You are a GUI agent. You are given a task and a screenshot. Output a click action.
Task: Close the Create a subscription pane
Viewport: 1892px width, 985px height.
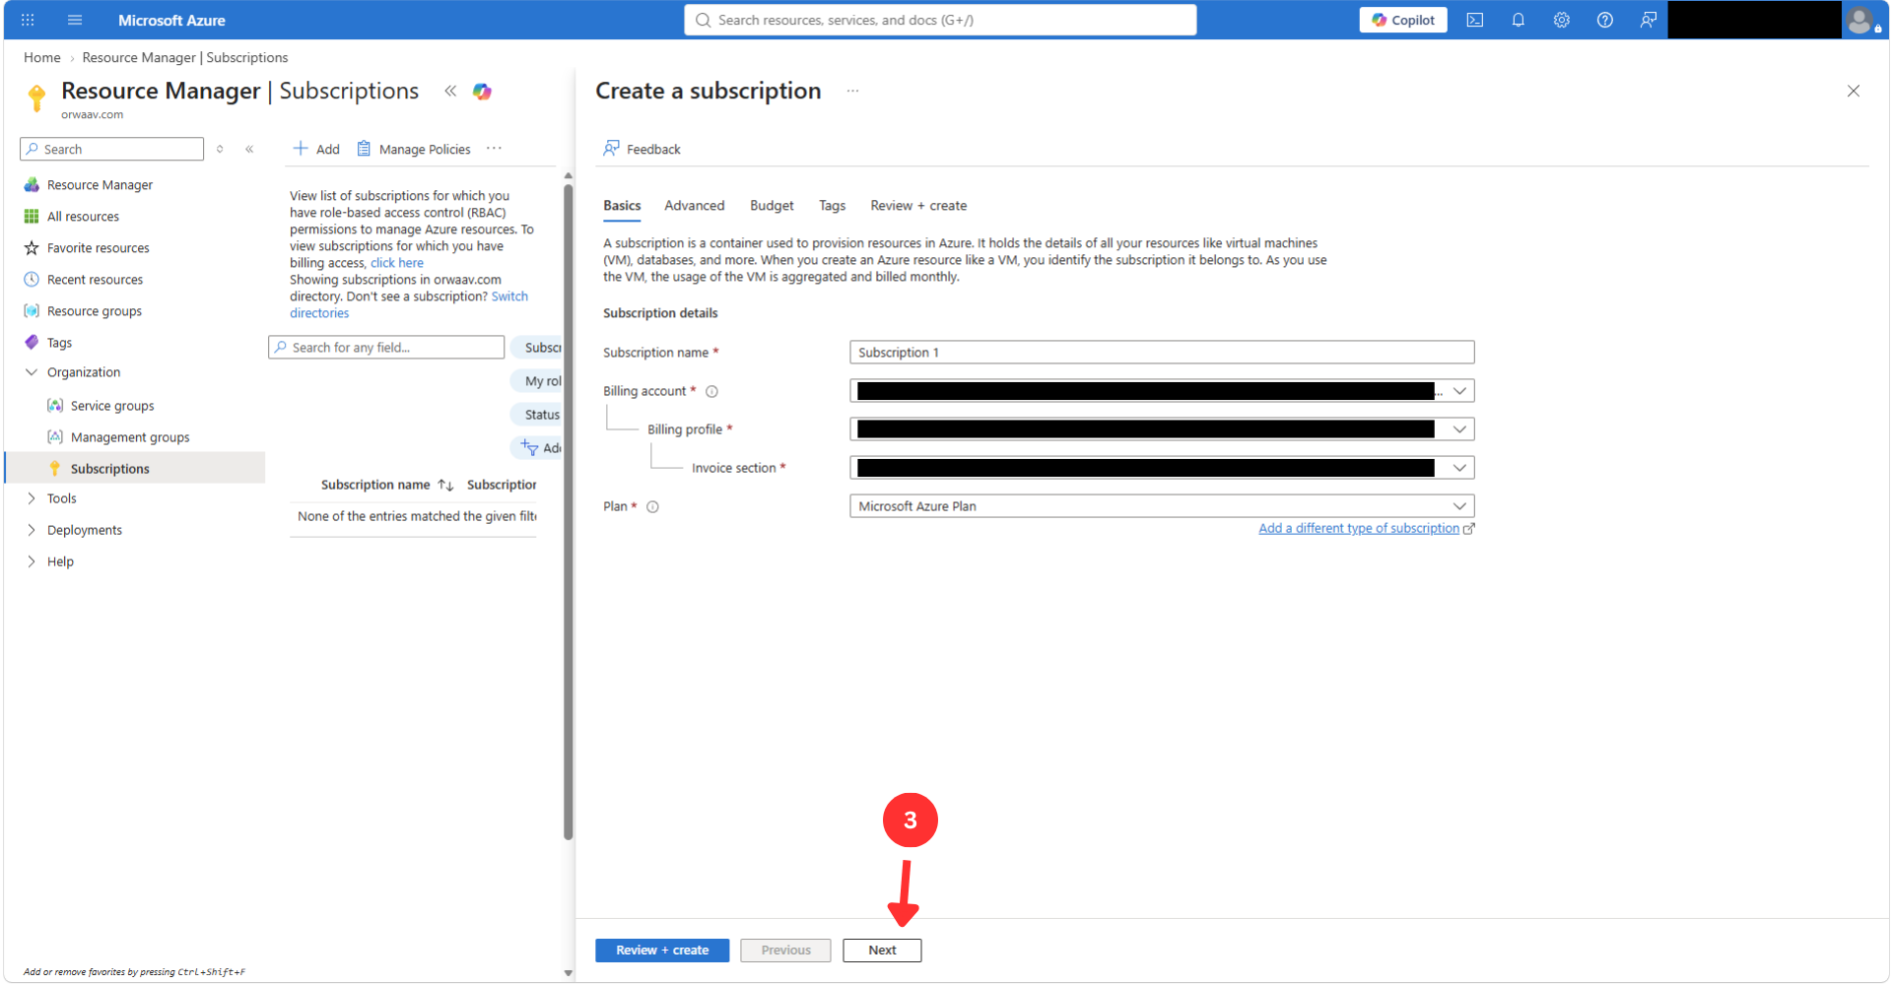[x=1854, y=91]
